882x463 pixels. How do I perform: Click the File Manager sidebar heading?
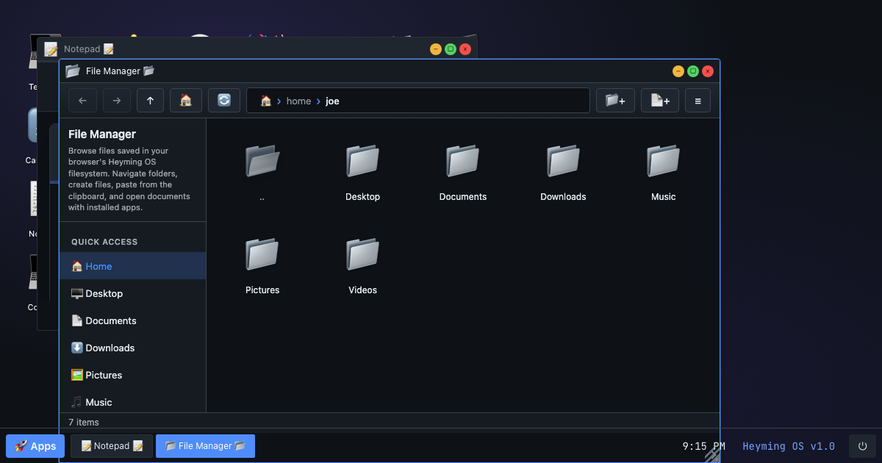pyautogui.click(x=102, y=134)
